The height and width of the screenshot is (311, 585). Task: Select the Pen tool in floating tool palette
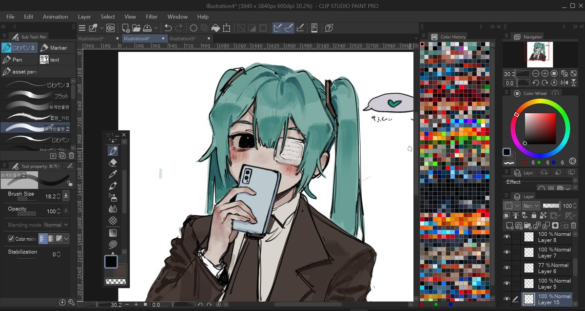113,151
